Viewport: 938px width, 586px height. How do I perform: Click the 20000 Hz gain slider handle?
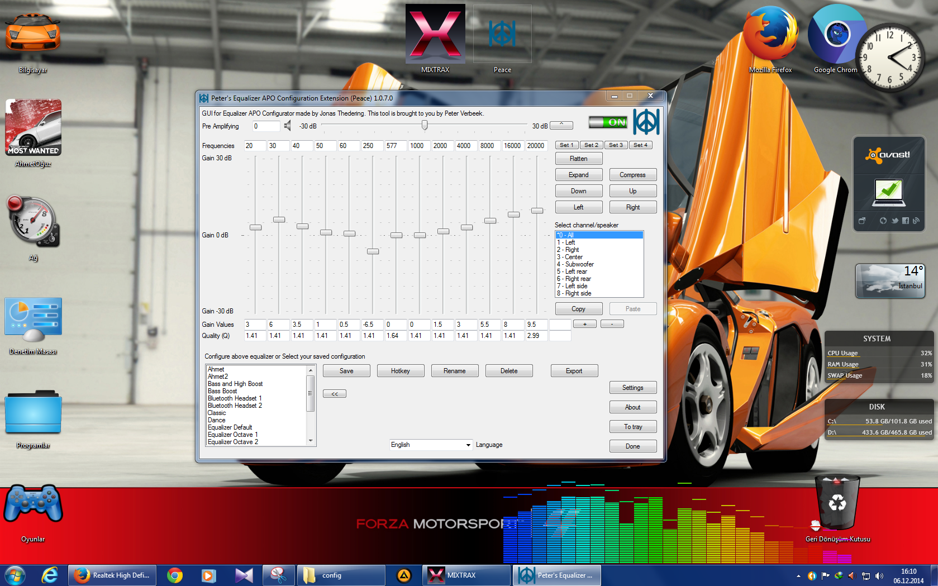[537, 211]
